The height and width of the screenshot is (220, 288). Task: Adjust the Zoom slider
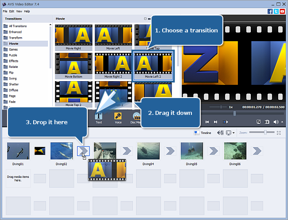pos(262,132)
